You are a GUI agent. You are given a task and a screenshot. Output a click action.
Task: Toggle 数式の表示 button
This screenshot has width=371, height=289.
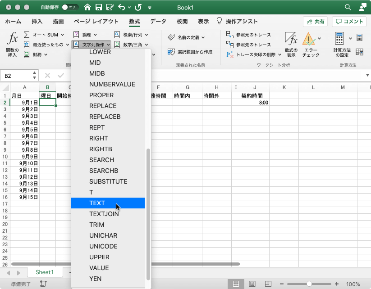coord(291,45)
